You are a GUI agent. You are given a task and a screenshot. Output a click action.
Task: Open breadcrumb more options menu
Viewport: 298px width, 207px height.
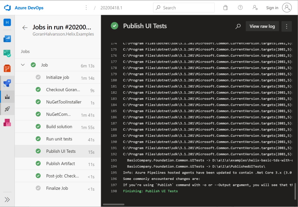pos(86,8)
